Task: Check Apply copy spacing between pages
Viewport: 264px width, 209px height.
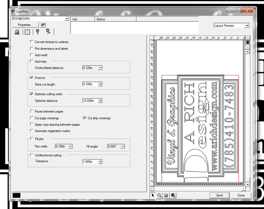Action: [31, 124]
